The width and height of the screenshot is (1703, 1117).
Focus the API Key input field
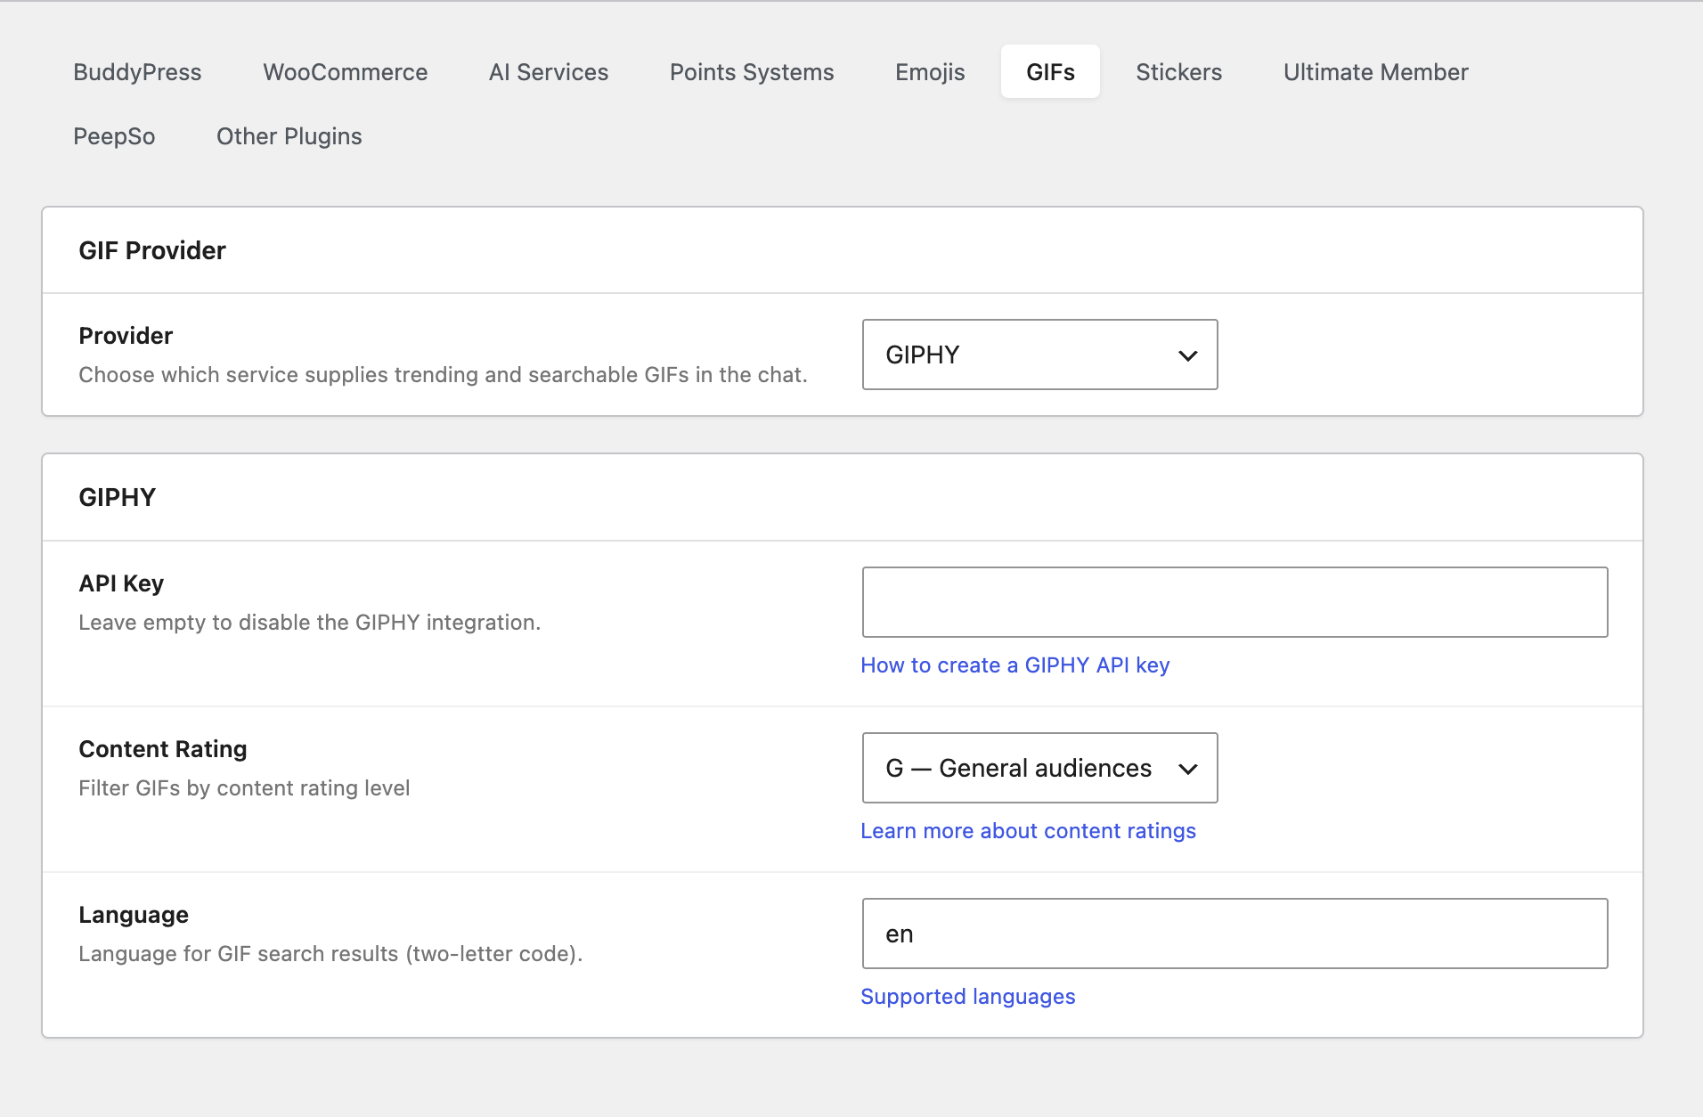point(1234,602)
